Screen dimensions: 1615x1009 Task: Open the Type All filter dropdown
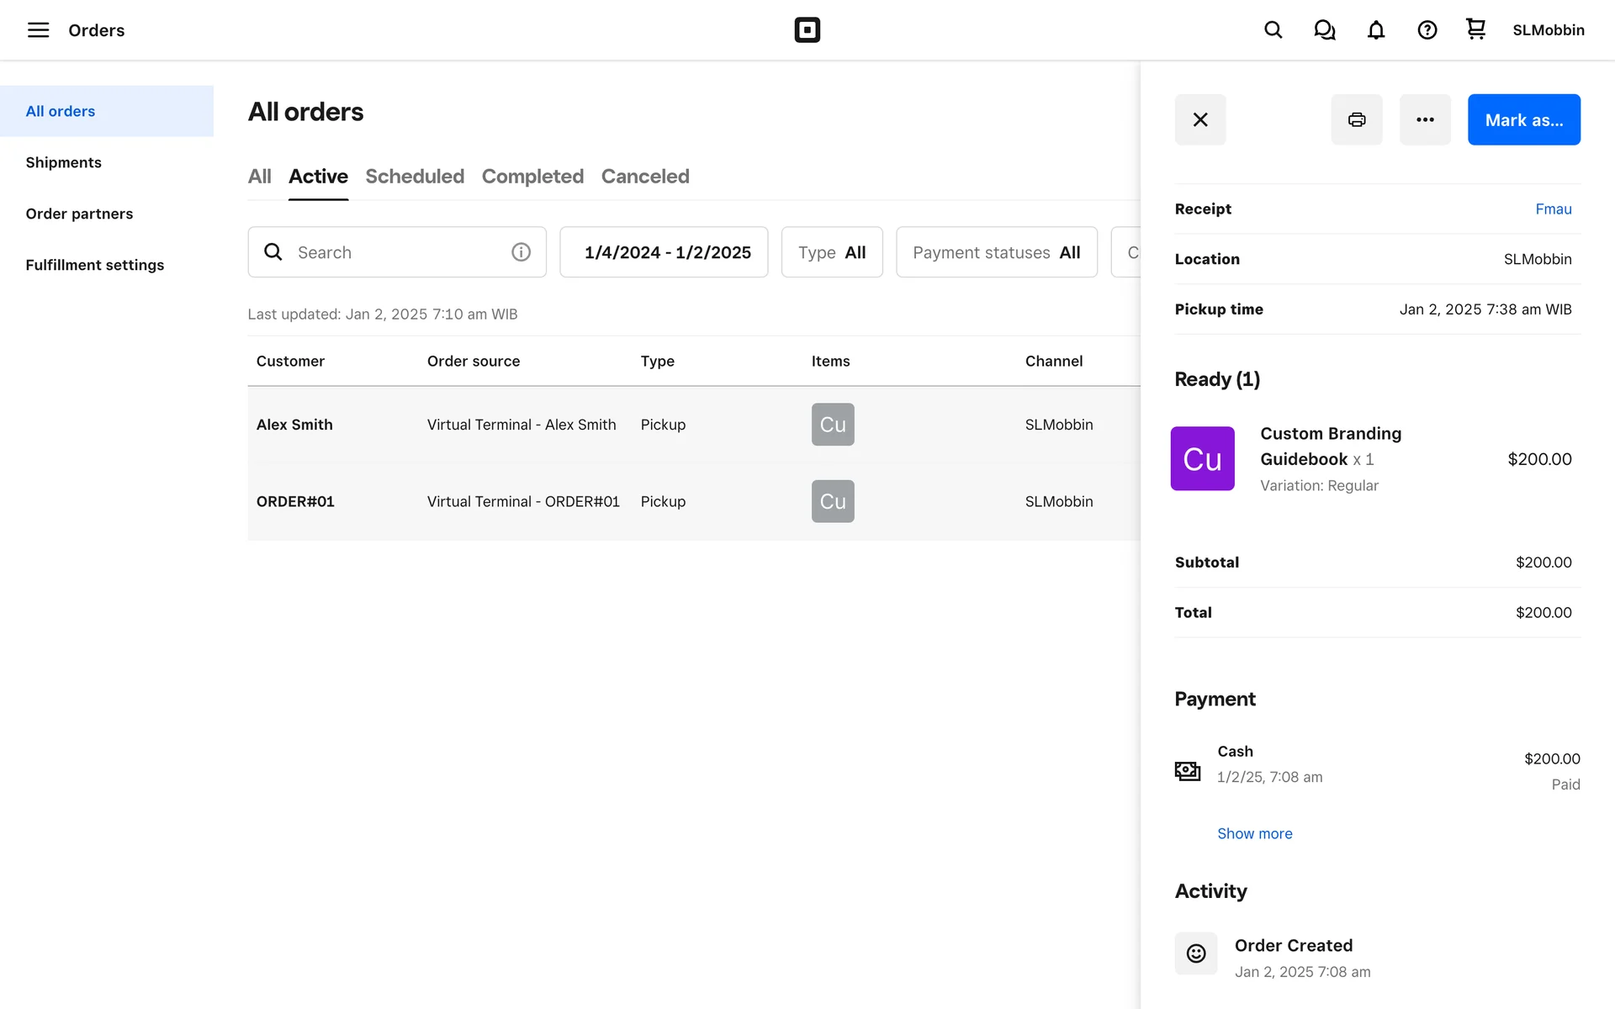pos(831,252)
